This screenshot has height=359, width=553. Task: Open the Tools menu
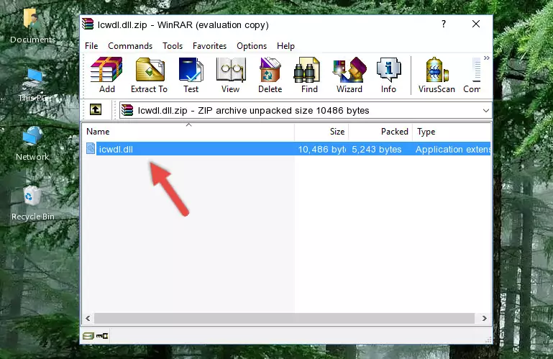173,46
